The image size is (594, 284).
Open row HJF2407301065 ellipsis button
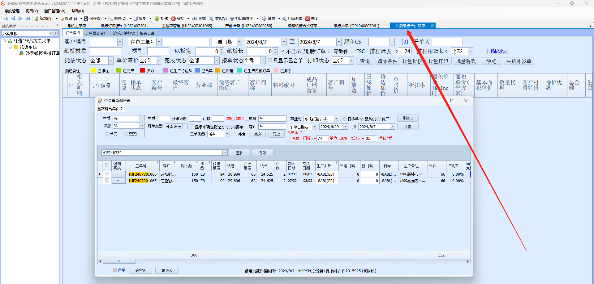click(x=119, y=181)
